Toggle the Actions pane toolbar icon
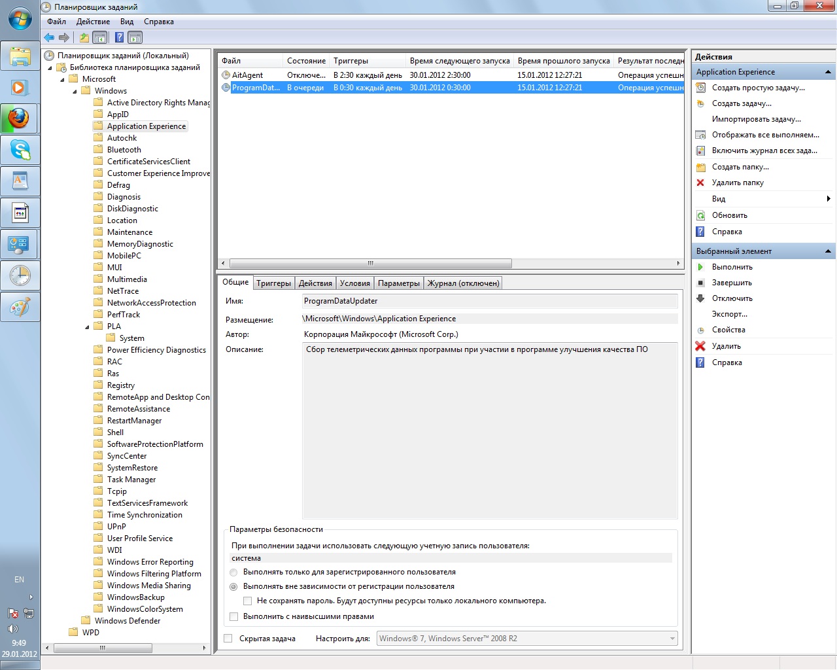This screenshot has height=670, width=837. pyautogui.click(x=135, y=38)
